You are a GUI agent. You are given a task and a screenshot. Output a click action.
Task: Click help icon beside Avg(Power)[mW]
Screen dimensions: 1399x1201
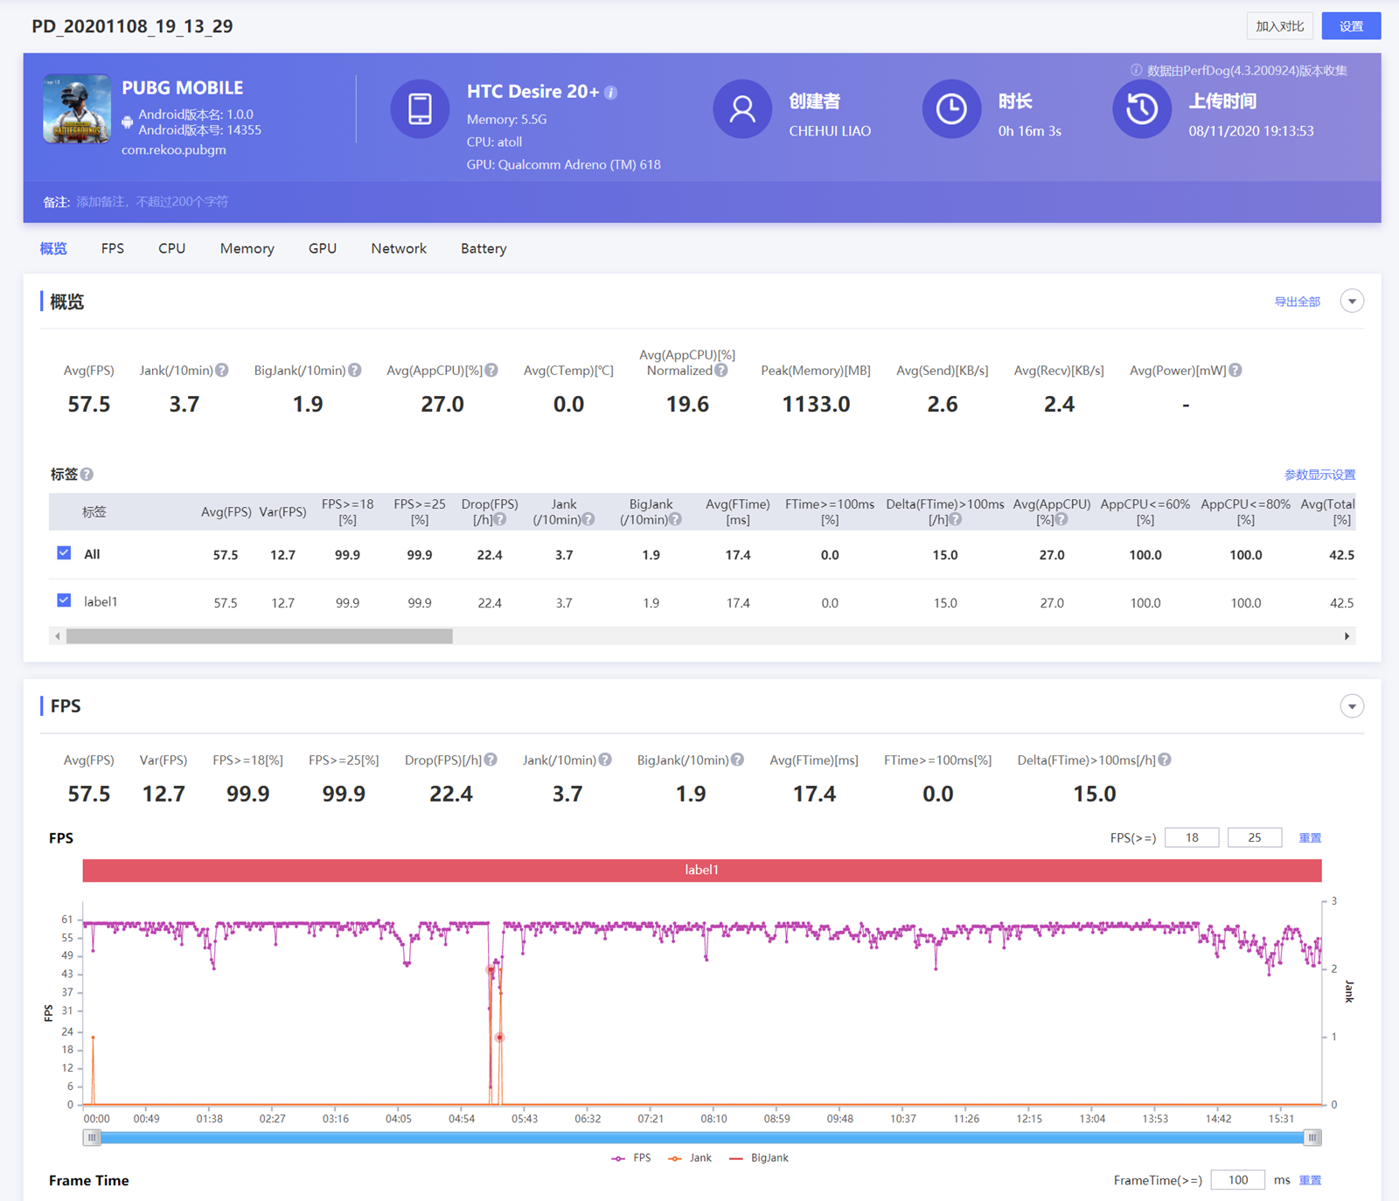point(1235,371)
